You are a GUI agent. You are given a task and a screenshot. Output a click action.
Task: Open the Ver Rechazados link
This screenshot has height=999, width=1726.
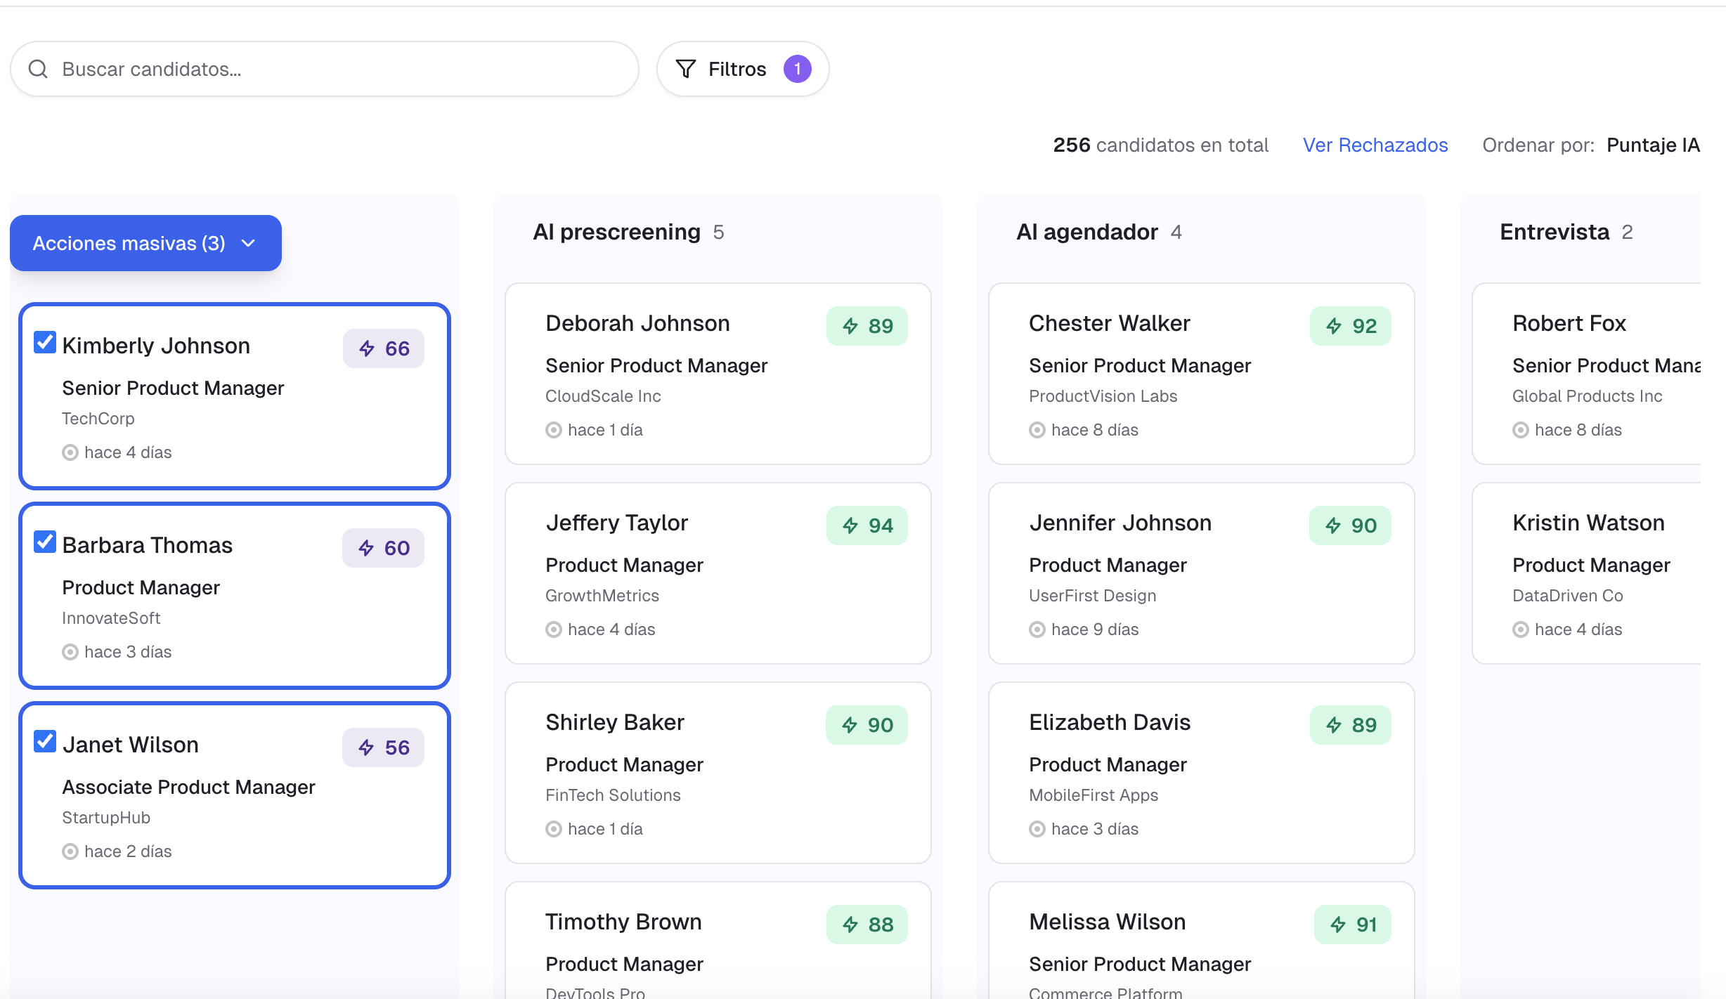coord(1375,145)
